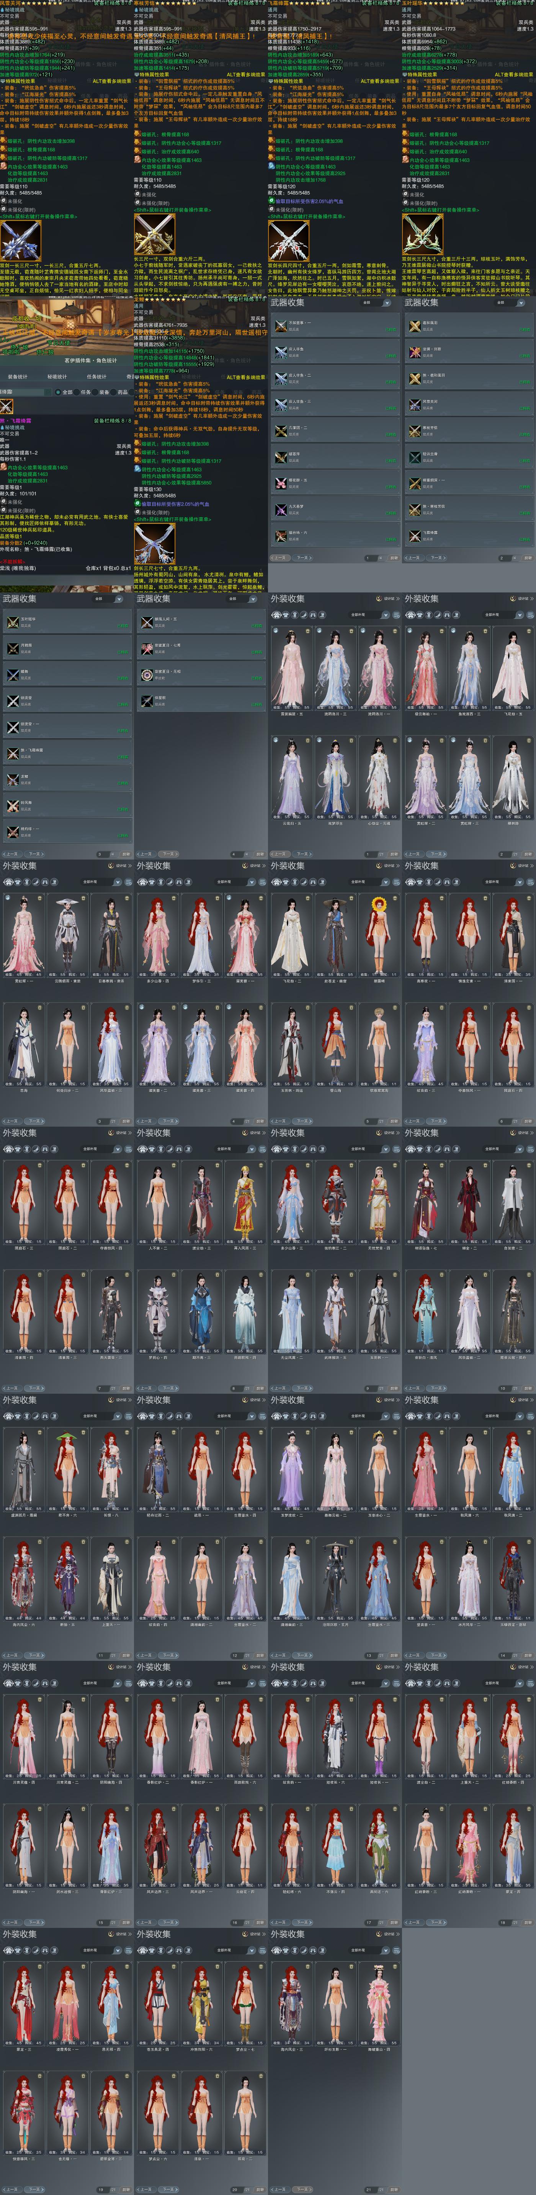Switch to the 秘境统计 tab
The width and height of the screenshot is (536, 2195).
pos(57,376)
